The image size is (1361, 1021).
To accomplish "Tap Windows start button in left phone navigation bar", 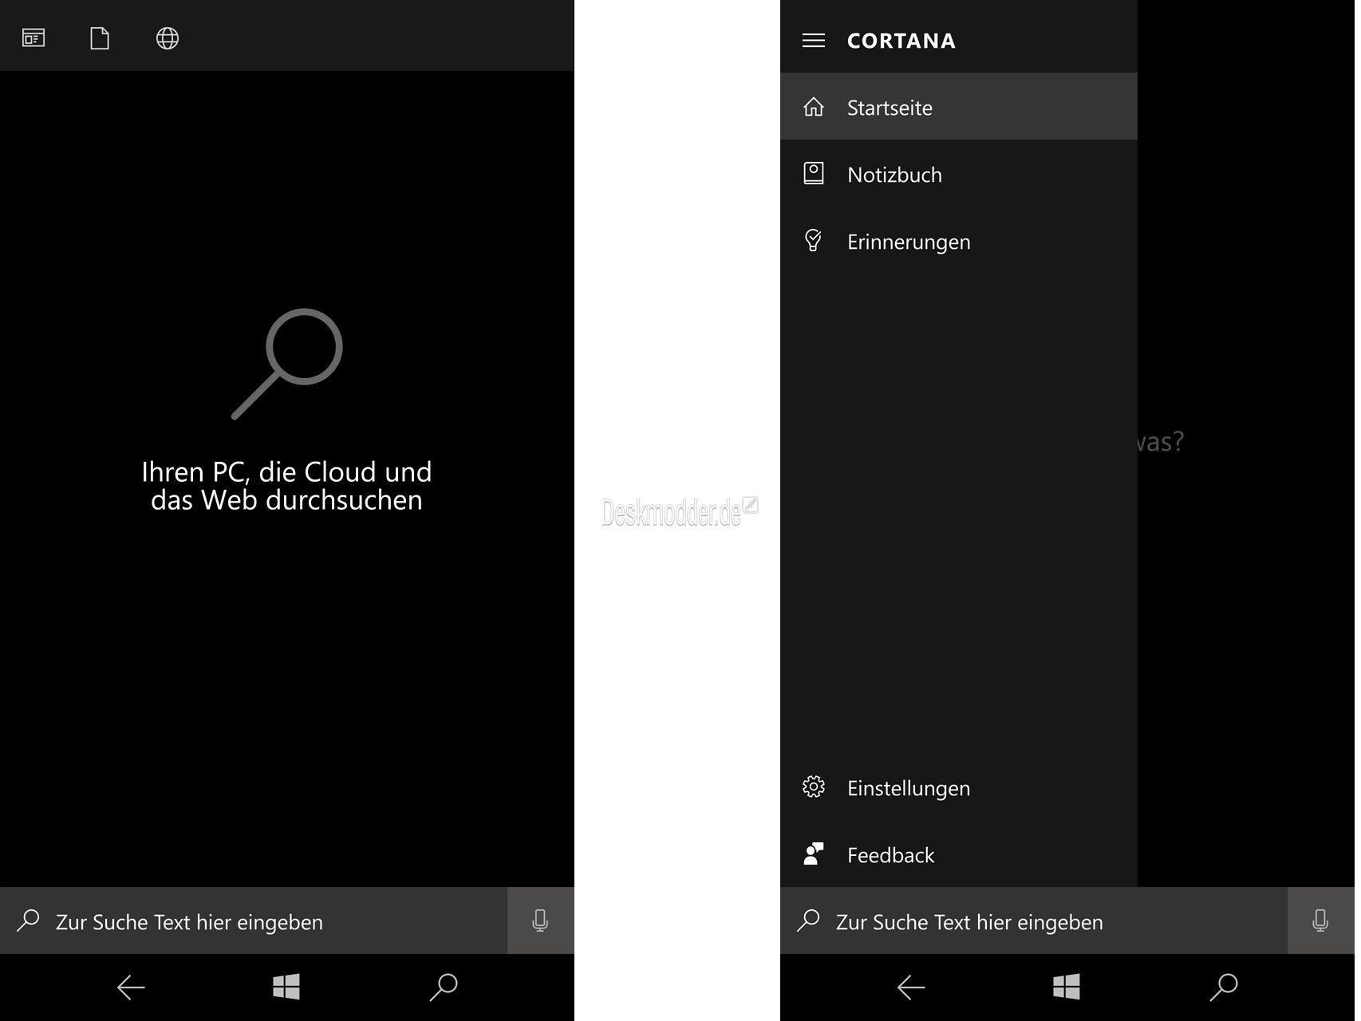I will 286,987.
